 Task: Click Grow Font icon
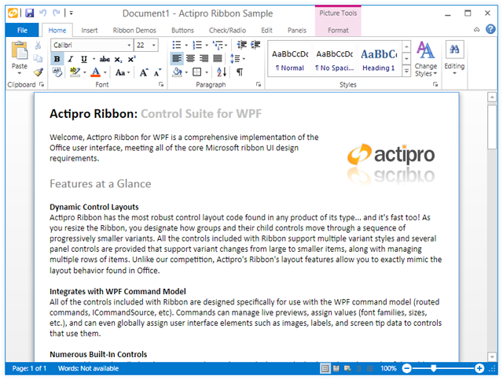pos(143,72)
